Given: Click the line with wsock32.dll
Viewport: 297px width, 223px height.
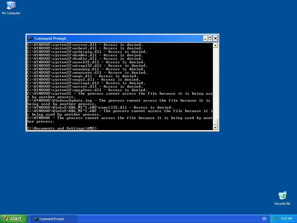Looking at the screenshot, I should tap(86, 62).
